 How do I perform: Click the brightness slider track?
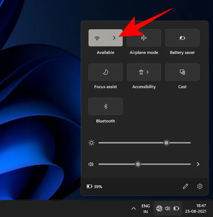(145, 143)
